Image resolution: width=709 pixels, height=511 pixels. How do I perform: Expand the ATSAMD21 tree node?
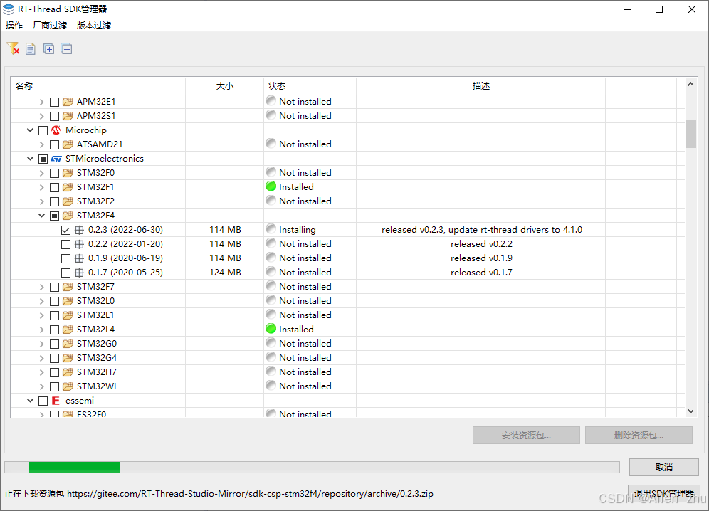41,144
